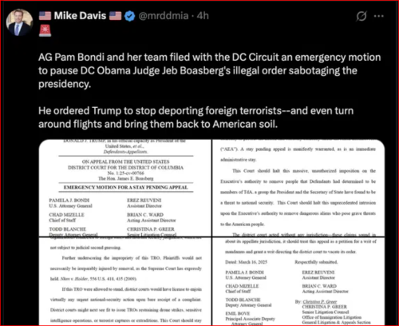Click the Mike Davis display name

(80, 16)
